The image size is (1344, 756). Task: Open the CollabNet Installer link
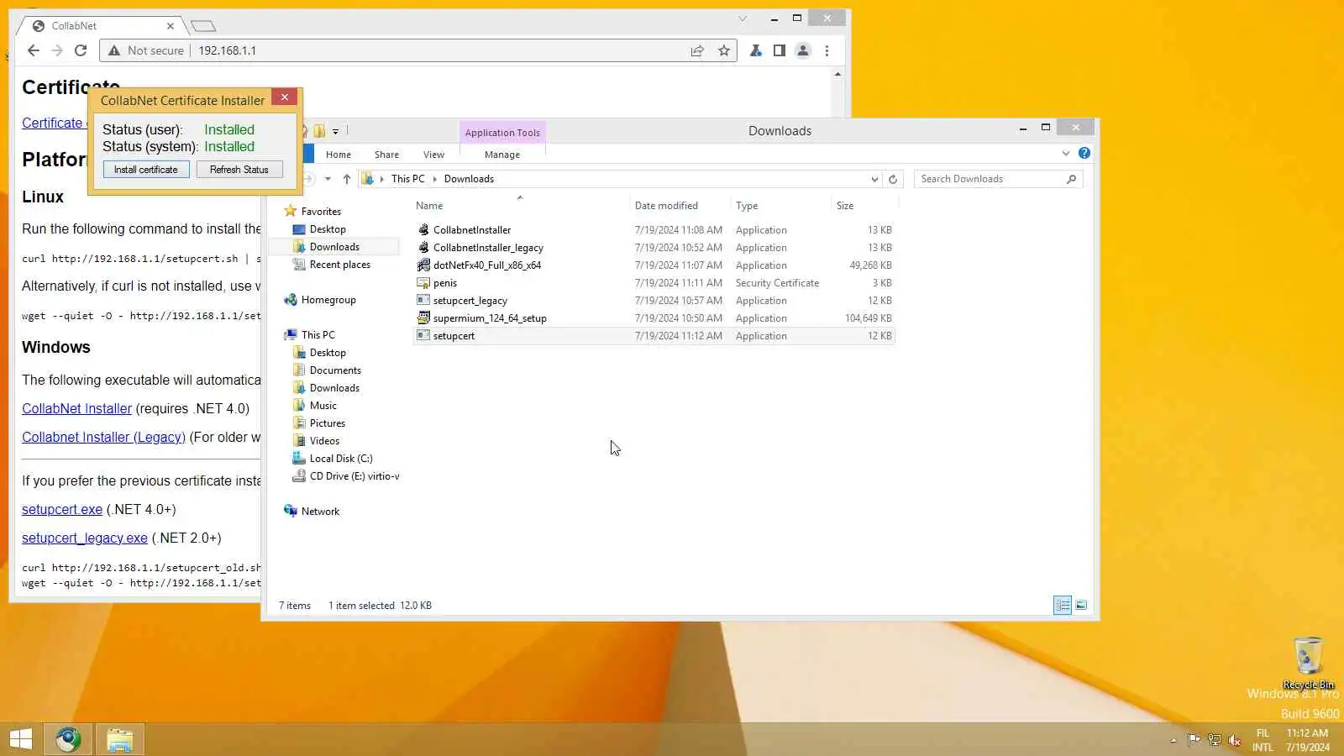tap(76, 409)
